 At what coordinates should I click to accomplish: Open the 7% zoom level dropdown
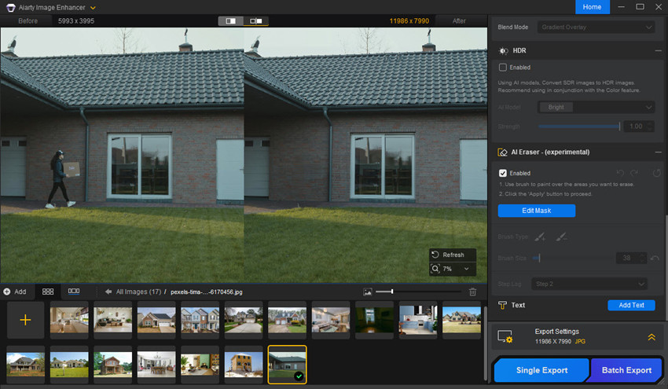(x=466, y=269)
